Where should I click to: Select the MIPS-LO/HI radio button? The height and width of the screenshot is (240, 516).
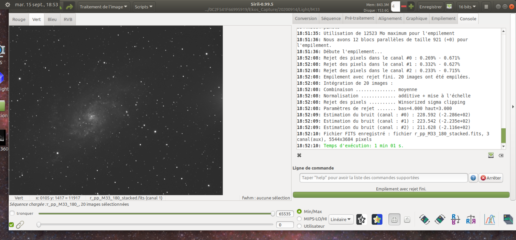pyautogui.click(x=299, y=219)
